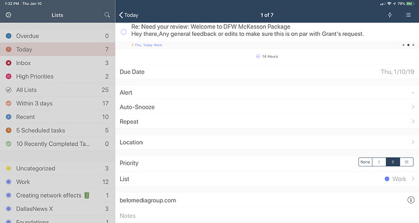Click the Inbox red icon

[9, 63]
